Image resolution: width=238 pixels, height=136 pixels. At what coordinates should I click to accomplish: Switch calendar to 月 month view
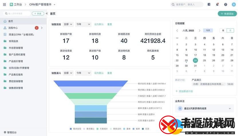tap(230, 31)
